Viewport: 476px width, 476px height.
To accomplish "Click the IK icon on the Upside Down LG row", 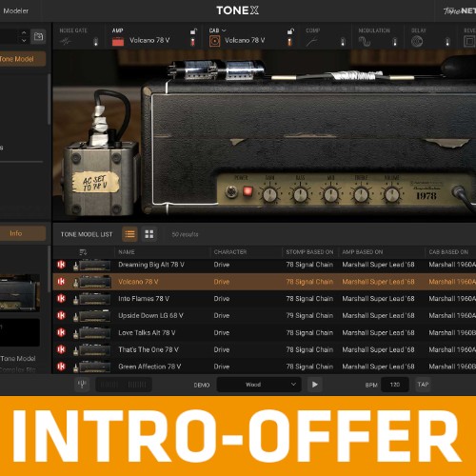I will (61, 315).
